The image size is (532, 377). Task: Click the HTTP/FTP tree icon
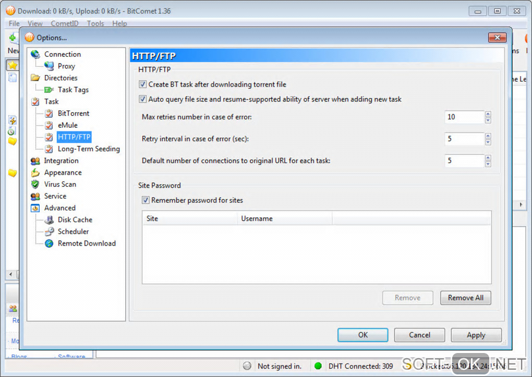tap(49, 137)
